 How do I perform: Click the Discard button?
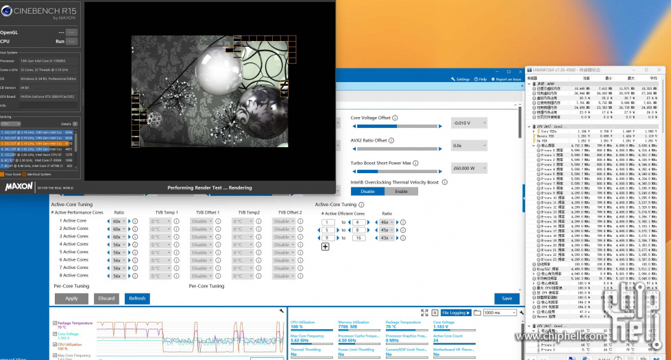click(106, 298)
